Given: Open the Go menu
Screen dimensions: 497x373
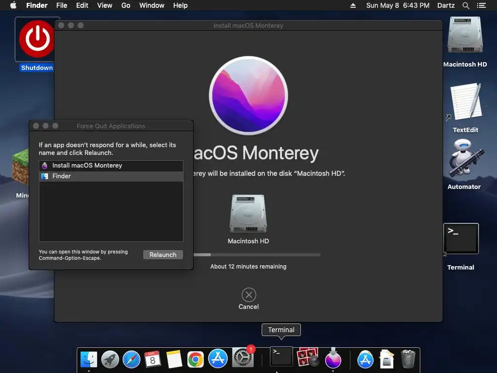Looking at the screenshot, I should 126,5.
